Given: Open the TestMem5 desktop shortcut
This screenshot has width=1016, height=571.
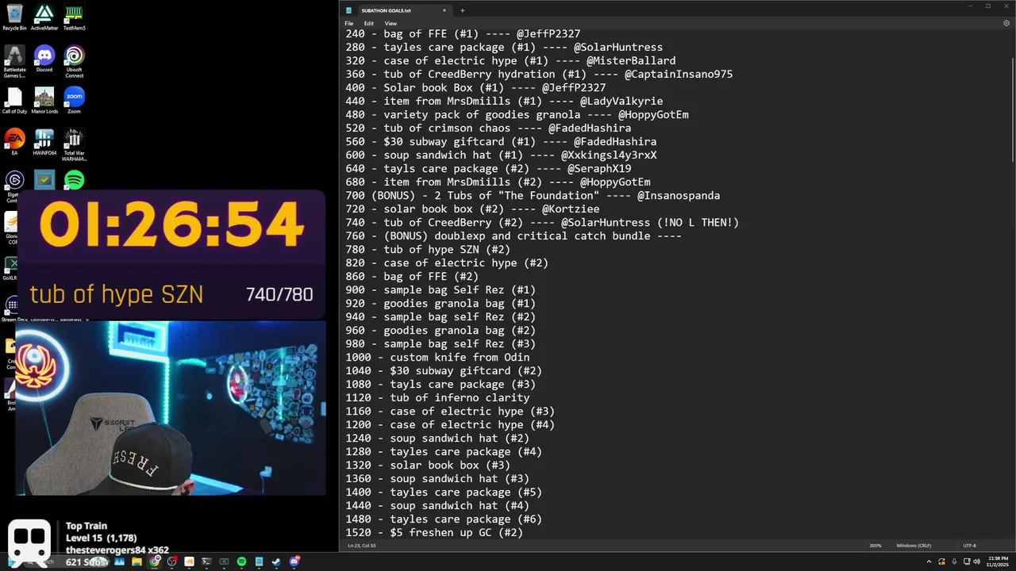Looking at the screenshot, I should pyautogui.click(x=74, y=17).
